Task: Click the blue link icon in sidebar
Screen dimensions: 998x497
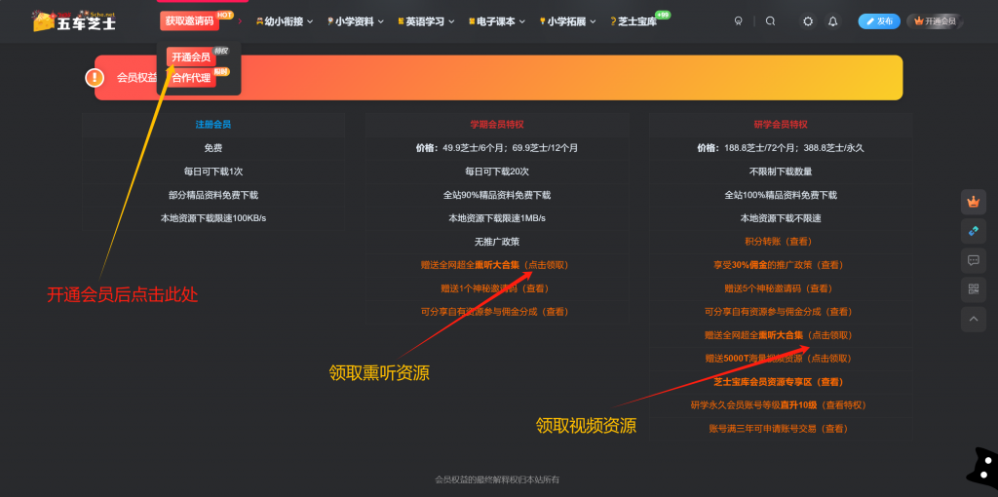Action: click(972, 231)
